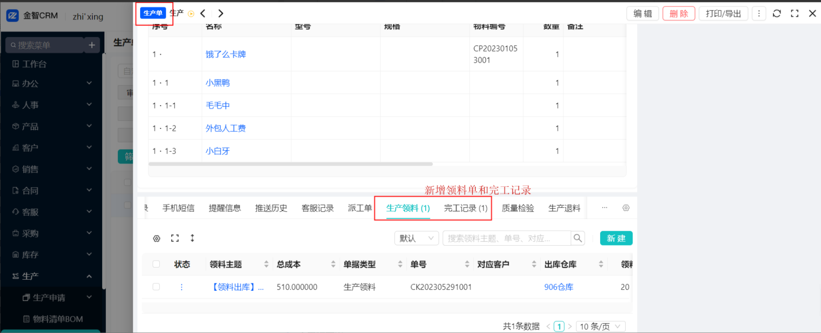Switch to the 派工单 tab
The height and width of the screenshot is (333, 821).
point(360,208)
